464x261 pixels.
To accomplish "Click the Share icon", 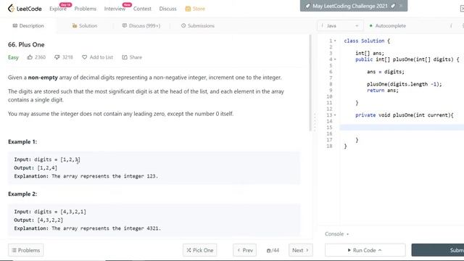I will point(125,57).
